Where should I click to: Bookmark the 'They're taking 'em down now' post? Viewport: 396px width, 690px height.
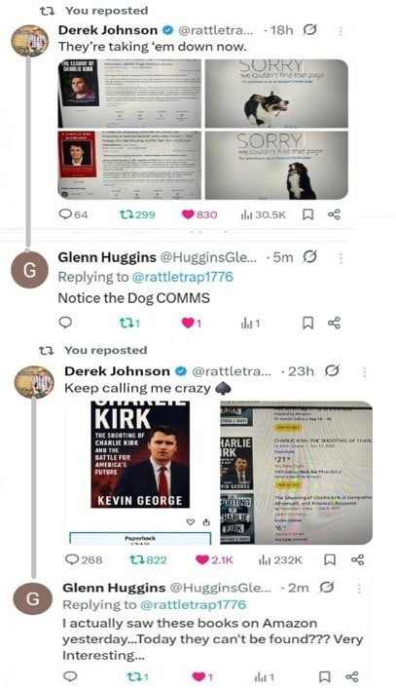click(x=308, y=214)
